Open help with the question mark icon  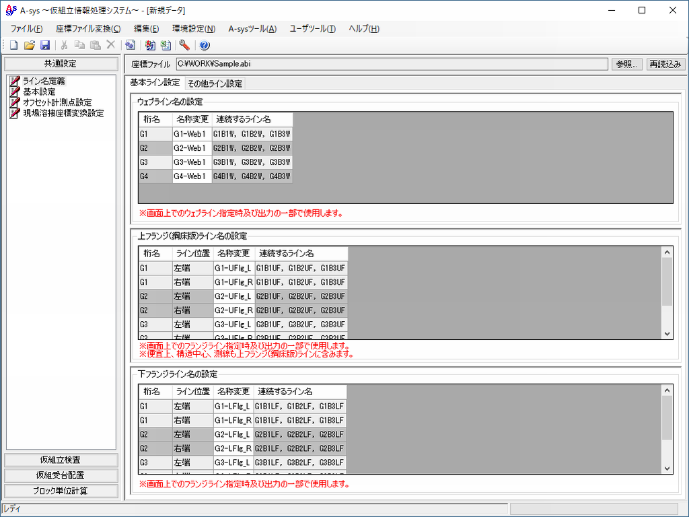[x=205, y=45]
